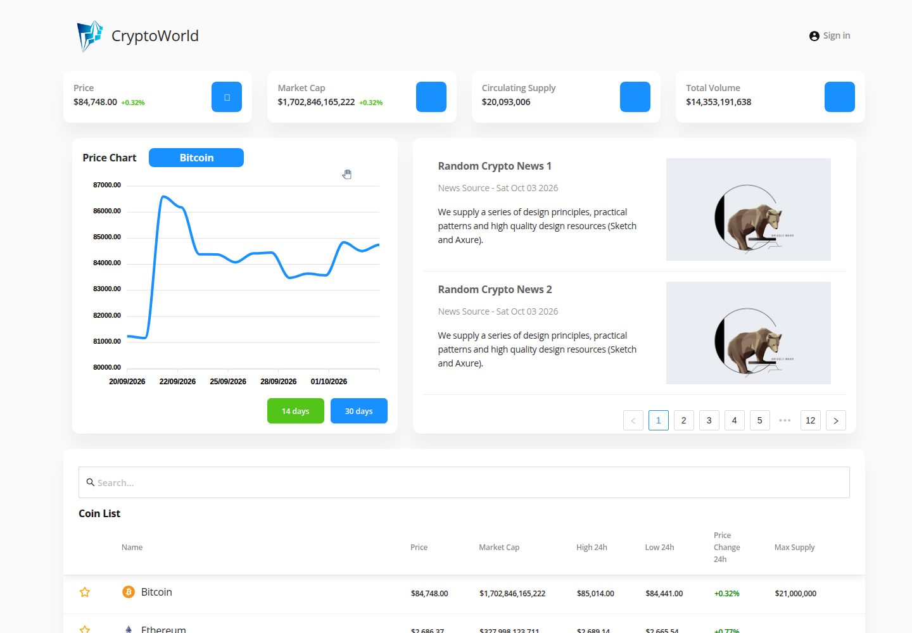The image size is (912, 633).
Task: Select news page 2
Action: [684, 420]
